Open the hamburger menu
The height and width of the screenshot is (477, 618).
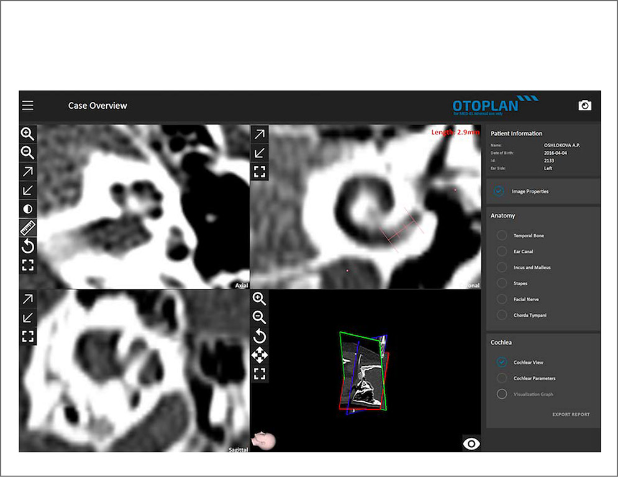point(28,106)
